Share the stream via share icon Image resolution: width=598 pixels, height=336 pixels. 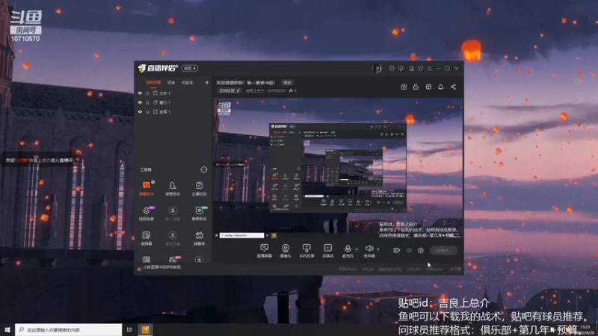(453, 87)
